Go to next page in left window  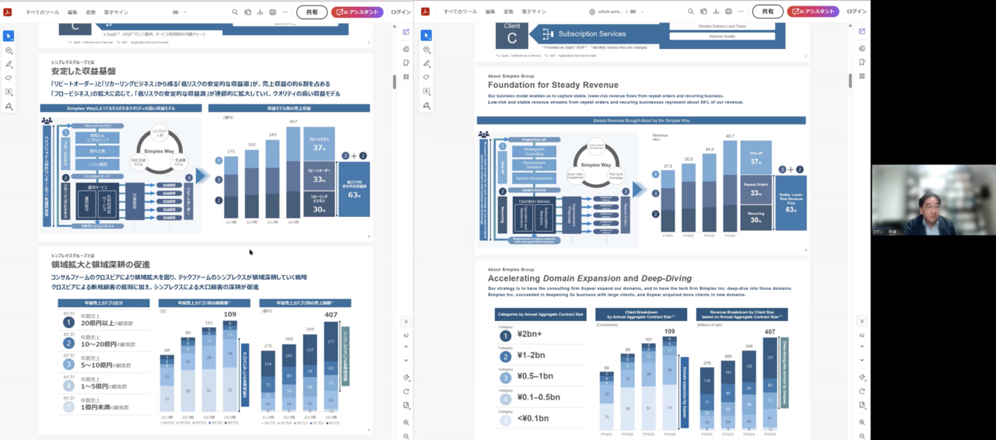click(x=405, y=361)
